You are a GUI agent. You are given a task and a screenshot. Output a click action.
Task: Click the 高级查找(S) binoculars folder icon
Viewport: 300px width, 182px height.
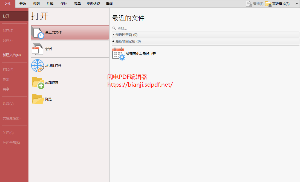pos(268,4)
